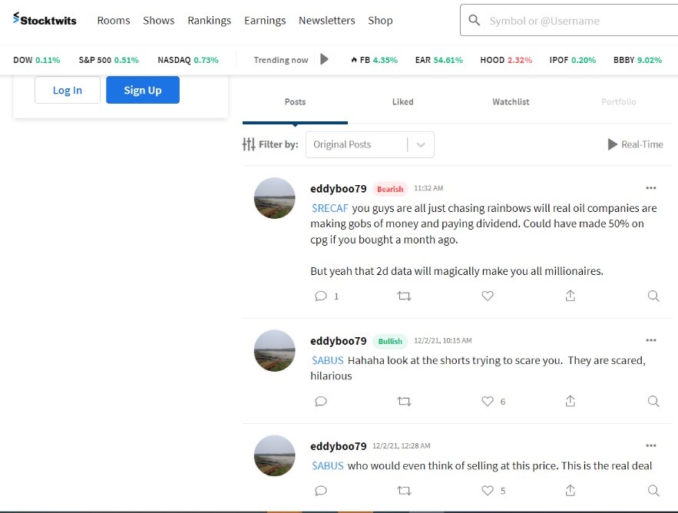The height and width of the screenshot is (513, 678).
Task: Enable the Real-Time stream
Action: (635, 144)
